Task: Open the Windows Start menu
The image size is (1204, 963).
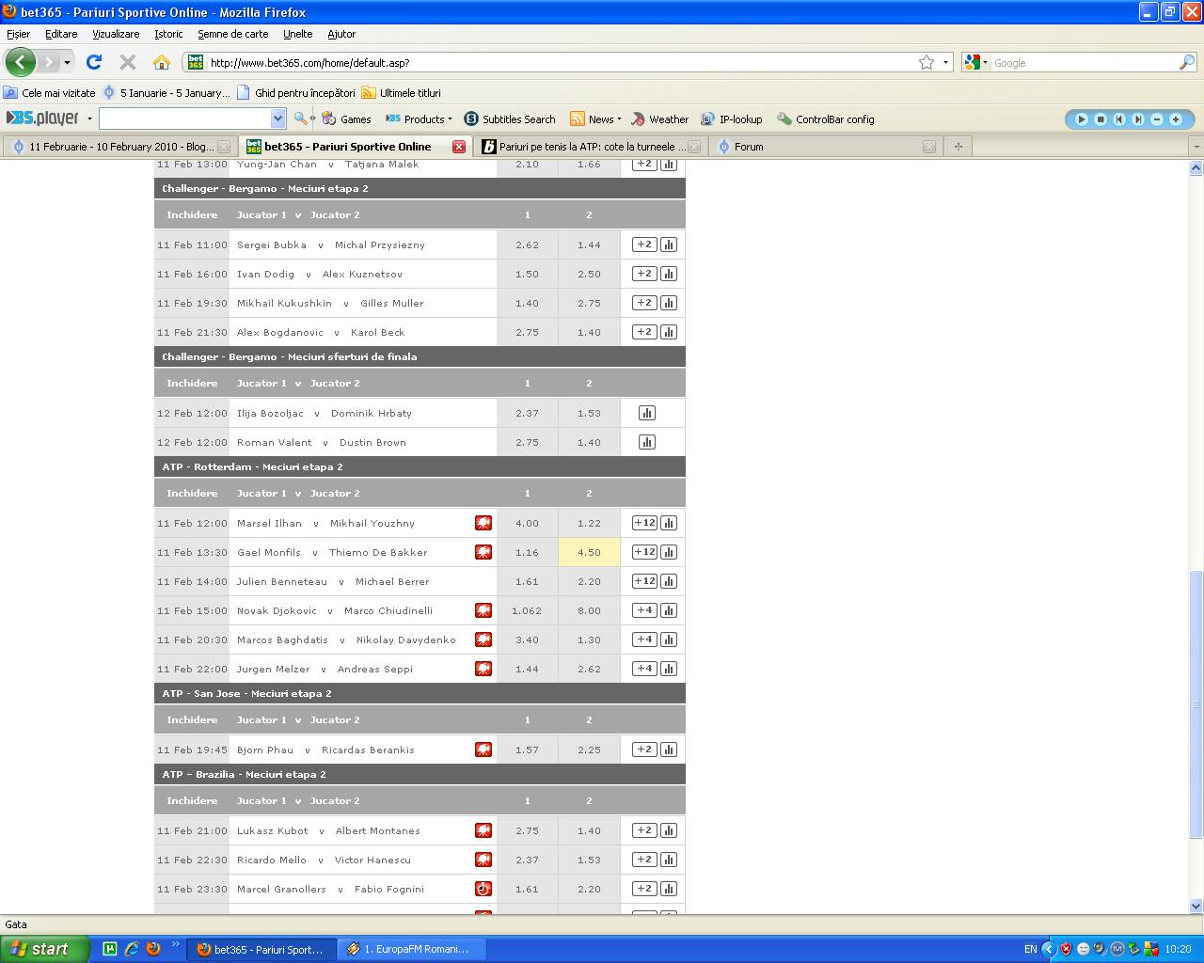Action: pos(44,949)
